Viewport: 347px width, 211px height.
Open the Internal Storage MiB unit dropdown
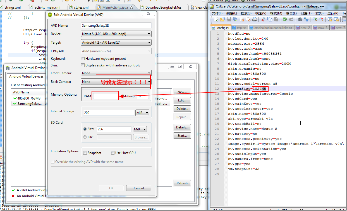click(x=142, y=113)
